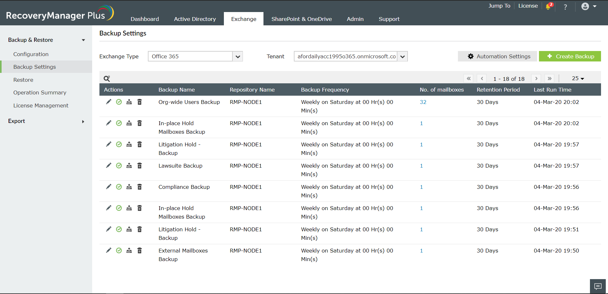Open License Management in the sidebar
This screenshot has width=608, height=294.
[41, 105]
